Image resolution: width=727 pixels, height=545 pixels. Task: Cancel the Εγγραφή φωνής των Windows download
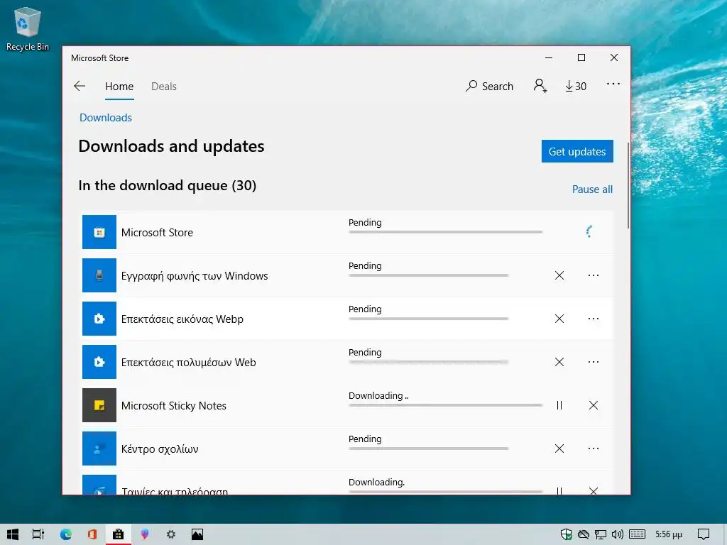[x=559, y=275]
